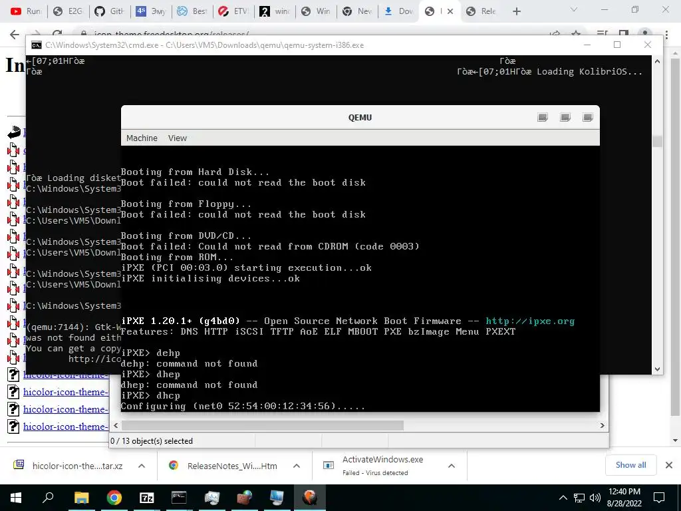This screenshot has height=511, width=681.
Task: Click left arrow of horizontal scrollbar
Action: point(116,425)
